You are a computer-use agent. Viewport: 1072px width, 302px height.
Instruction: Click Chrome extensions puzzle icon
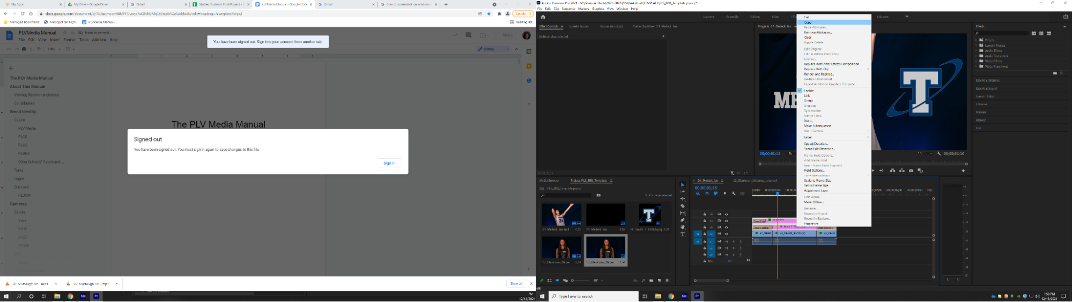[x=499, y=14]
